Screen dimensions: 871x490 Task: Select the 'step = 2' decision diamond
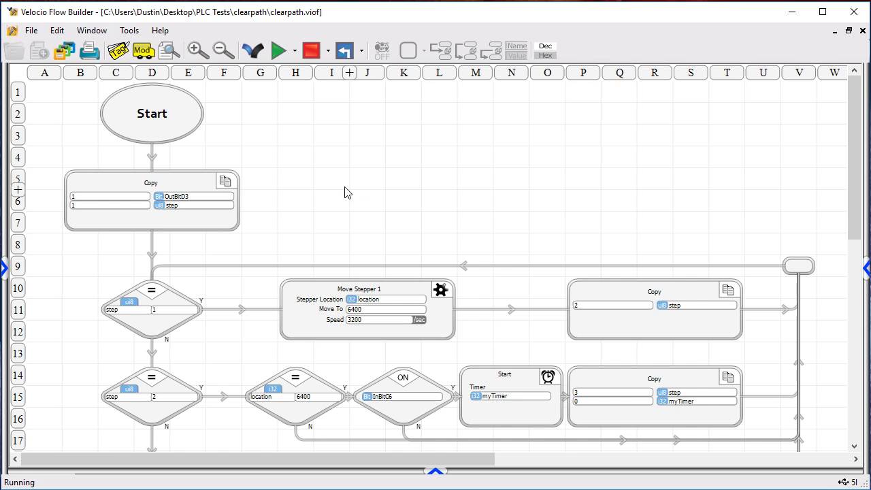(152, 396)
